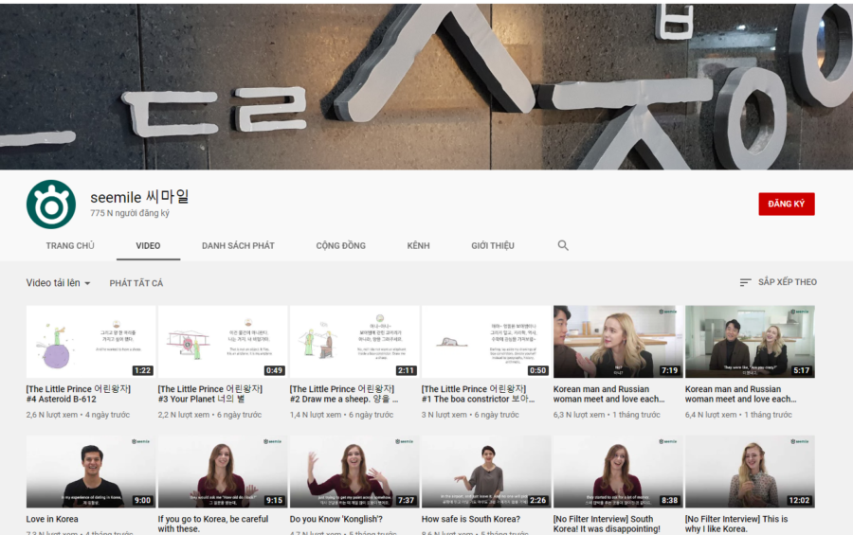This screenshot has height=535, width=853.
Task: Open the SẮP XẾP THEO sort menu
Action: (778, 282)
